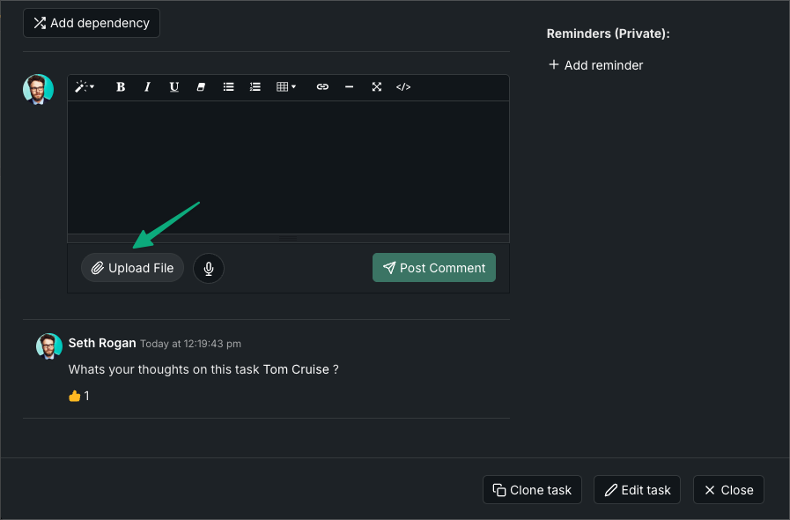Insert a horizontal rule line
The width and height of the screenshot is (790, 520).
tap(350, 87)
